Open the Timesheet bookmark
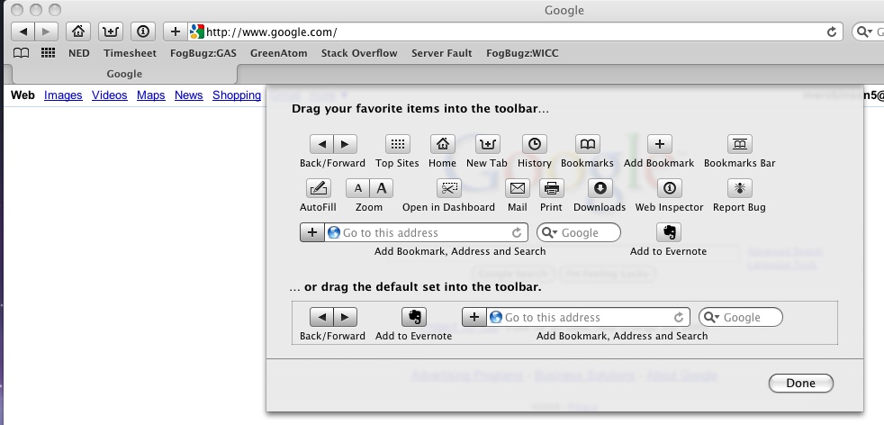 tap(130, 53)
